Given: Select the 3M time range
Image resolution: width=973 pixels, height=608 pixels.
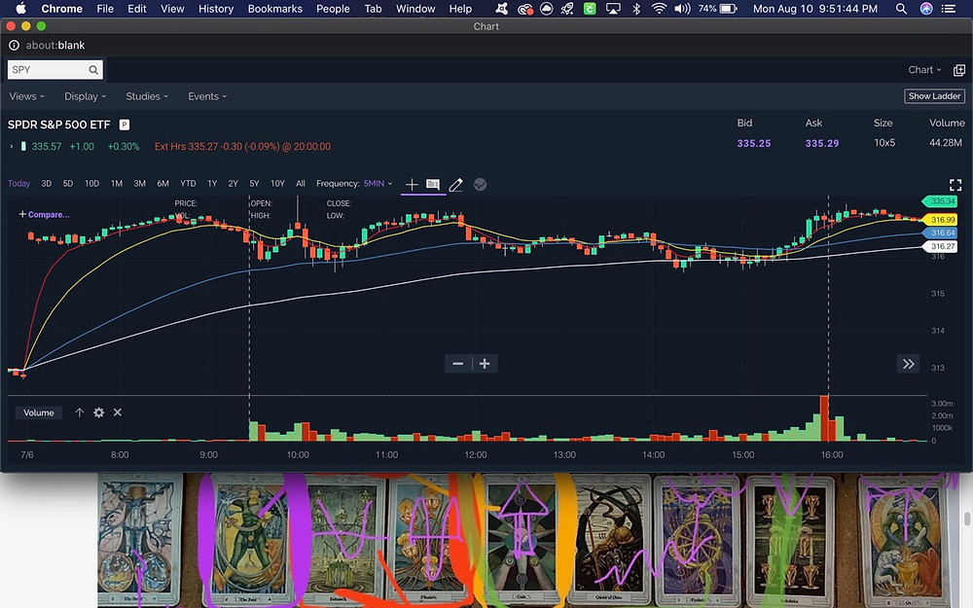Looking at the screenshot, I should tap(139, 184).
